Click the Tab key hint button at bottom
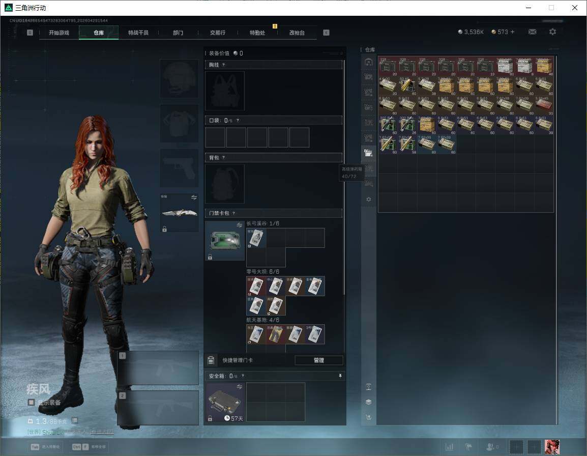 coord(46,447)
